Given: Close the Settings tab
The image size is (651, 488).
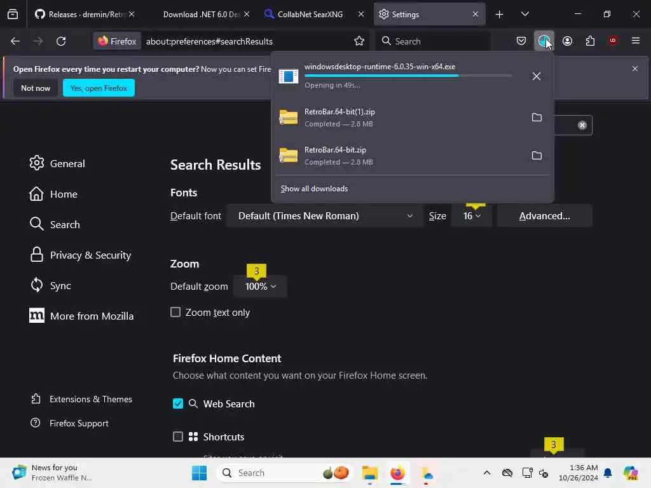Looking at the screenshot, I should point(476,15).
